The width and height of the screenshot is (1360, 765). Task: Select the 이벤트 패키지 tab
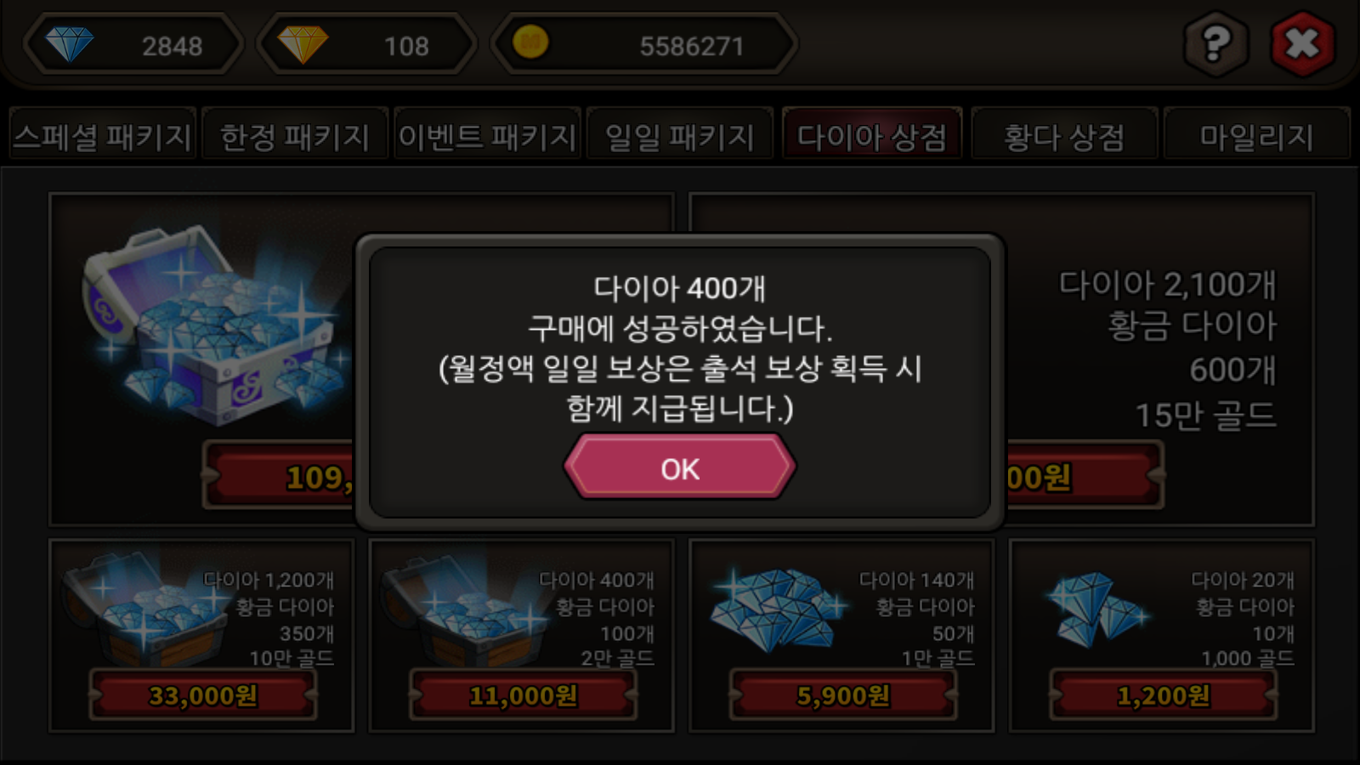click(487, 135)
